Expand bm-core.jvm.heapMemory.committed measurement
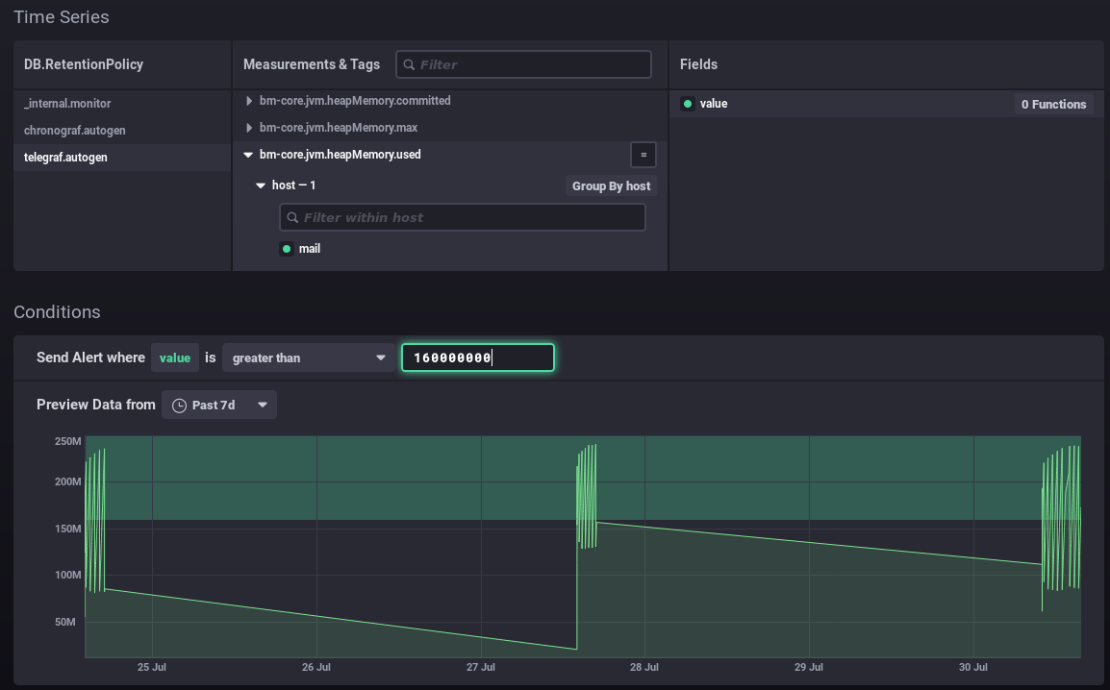The width and height of the screenshot is (1110, 690). click(250, 101)
